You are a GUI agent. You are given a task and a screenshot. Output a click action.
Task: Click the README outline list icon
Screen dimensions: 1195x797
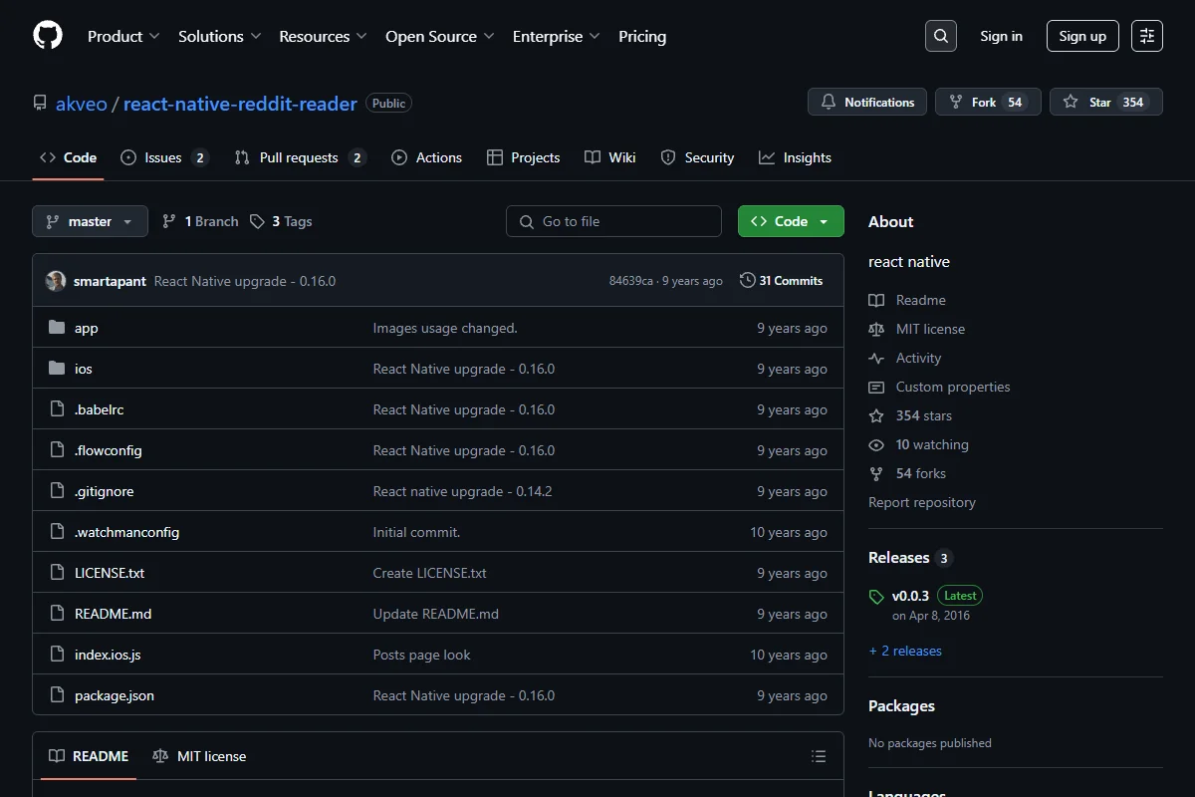click(819, 756)
